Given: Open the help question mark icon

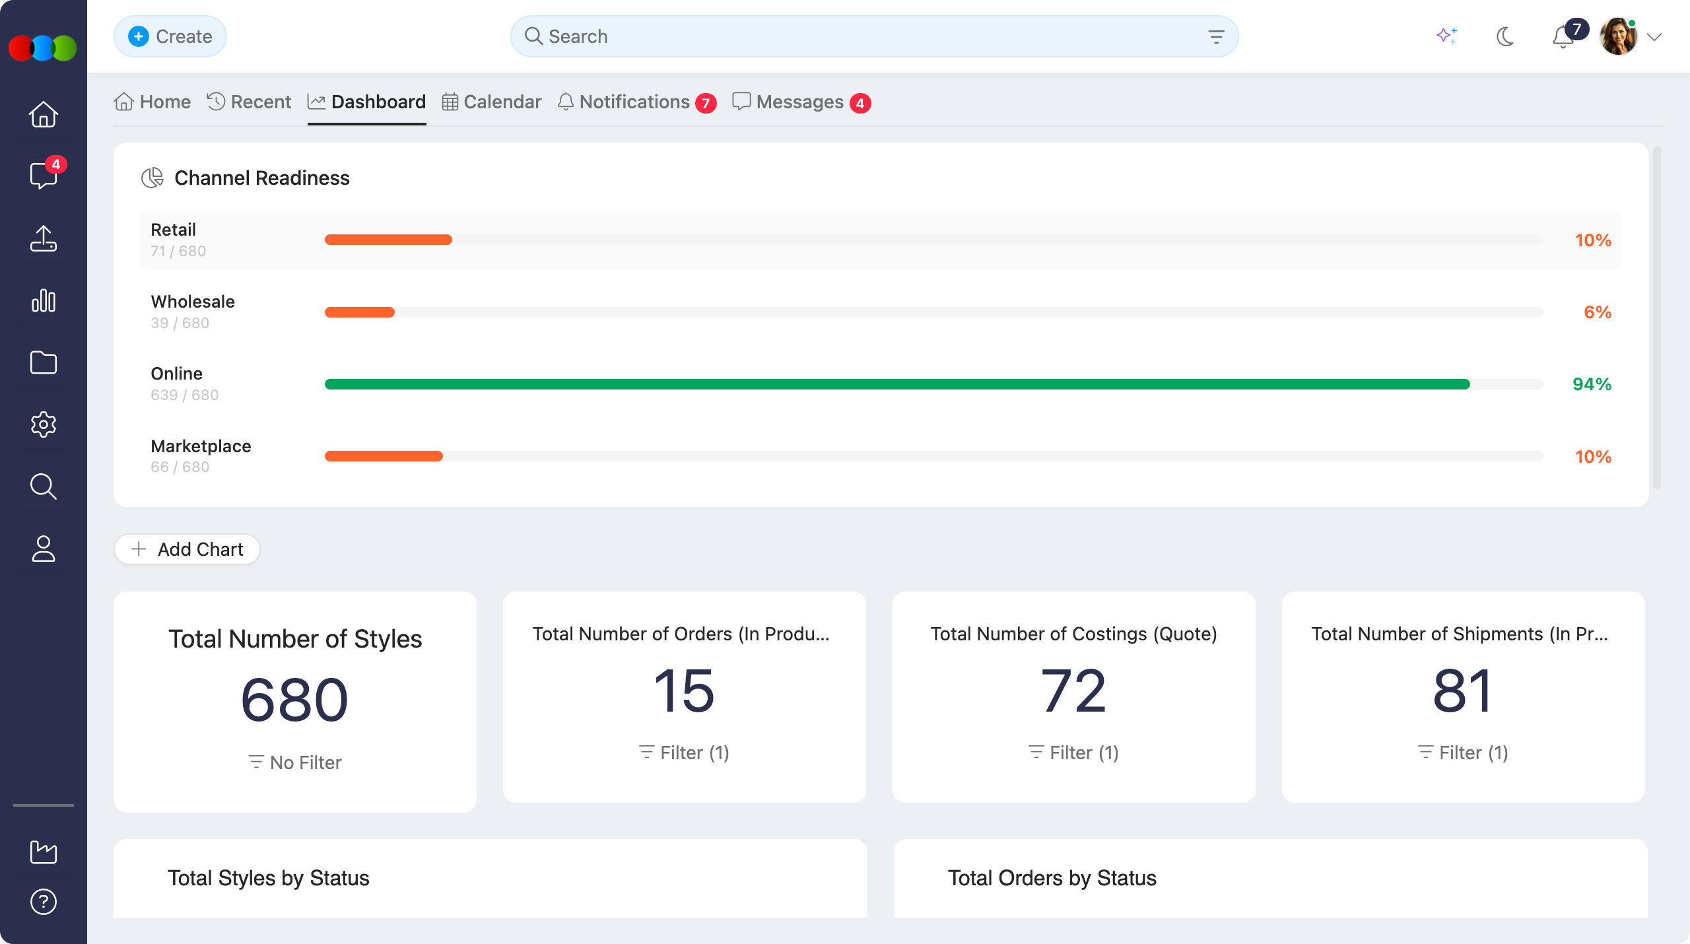Looking at the screenshot, I should tap(44, 902).
